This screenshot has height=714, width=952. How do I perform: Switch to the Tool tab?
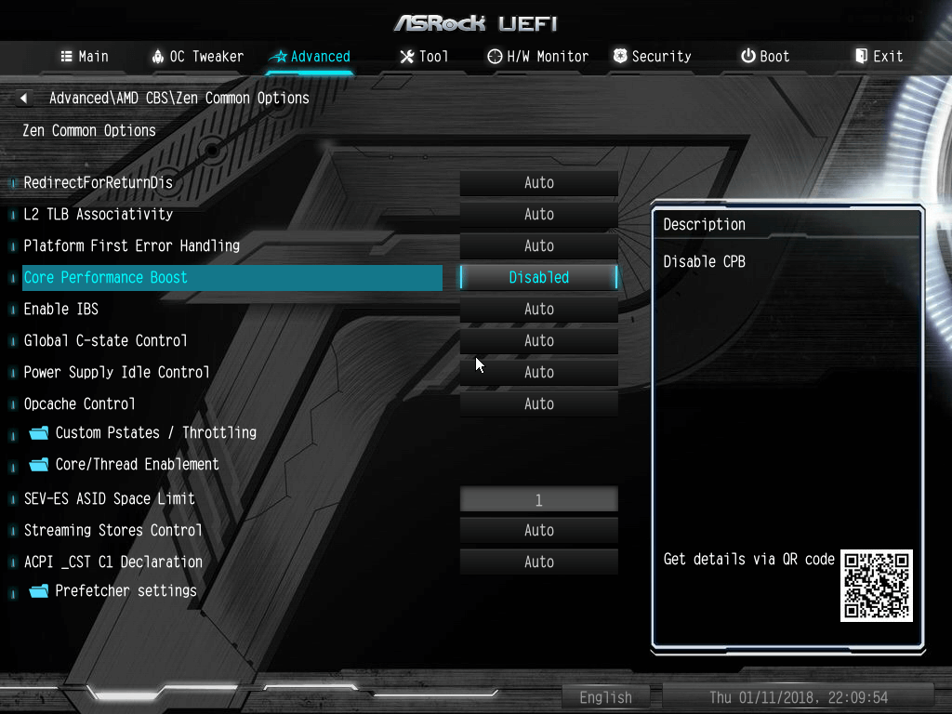[424, 57]
